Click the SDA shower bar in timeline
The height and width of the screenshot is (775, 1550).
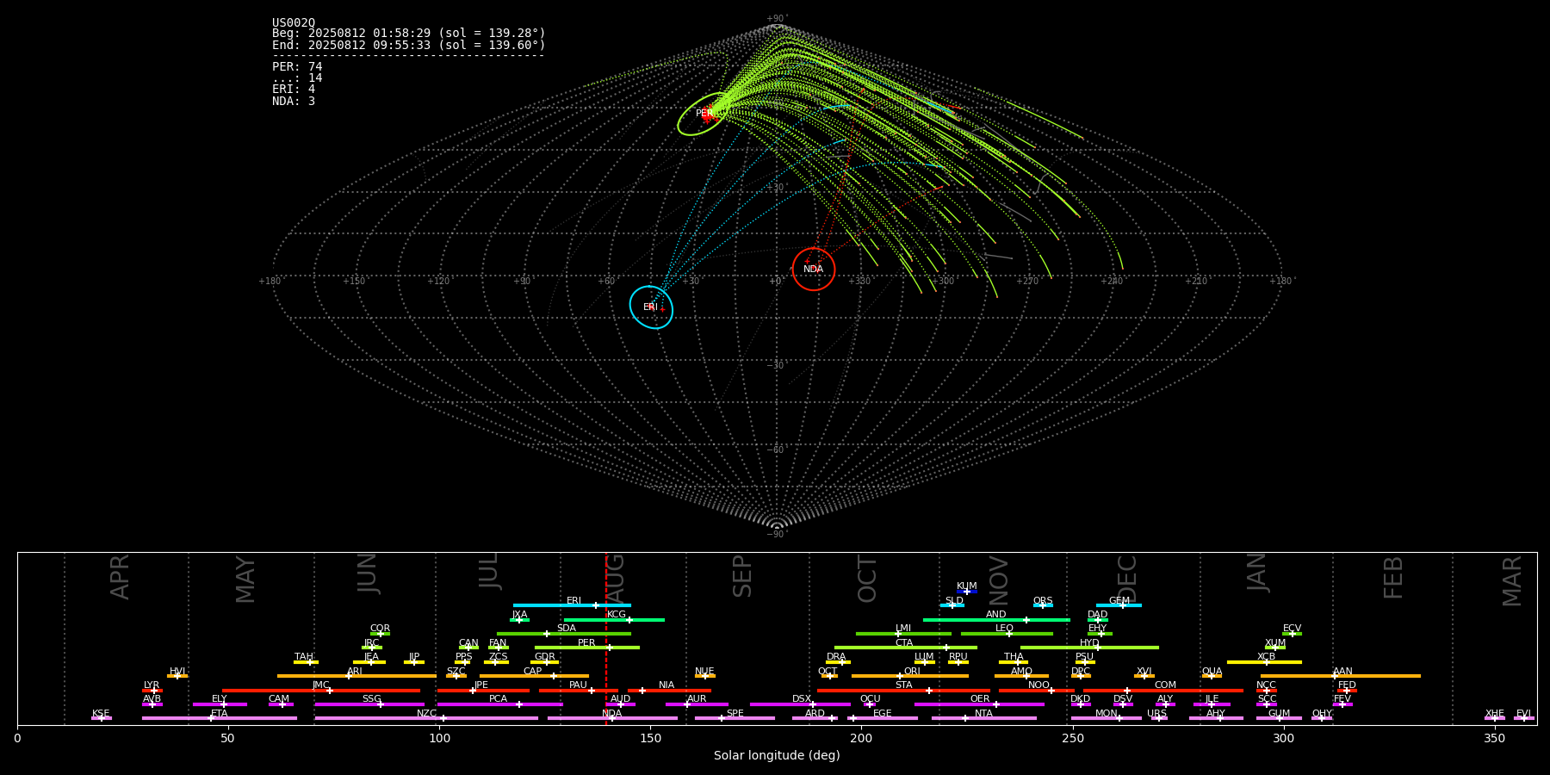tap(564, 634)
